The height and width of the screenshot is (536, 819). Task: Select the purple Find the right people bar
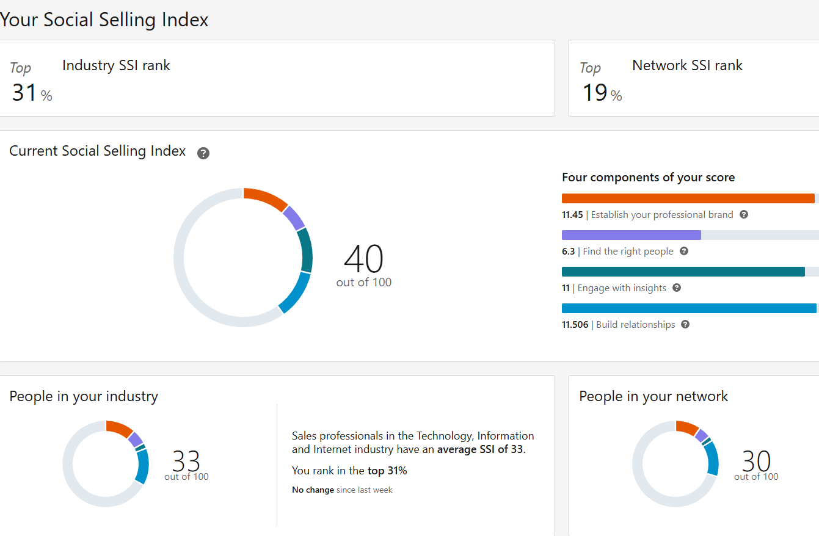pos(631,235)
